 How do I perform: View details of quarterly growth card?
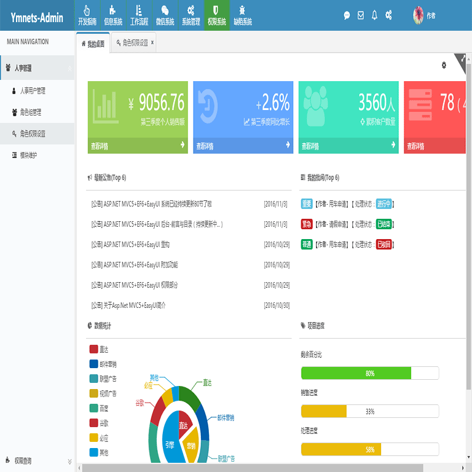pyautogui.click(x=243, y=146)
